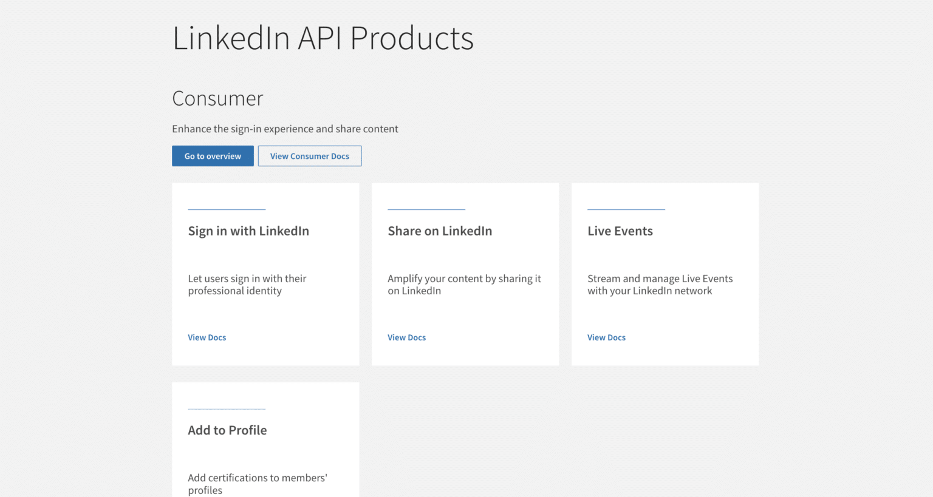Click the Add to Profile heading text

pos(227,430)
